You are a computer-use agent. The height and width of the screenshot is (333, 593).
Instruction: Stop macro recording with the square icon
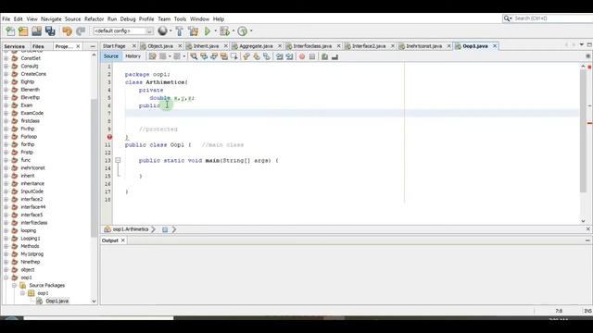(312, 56)
